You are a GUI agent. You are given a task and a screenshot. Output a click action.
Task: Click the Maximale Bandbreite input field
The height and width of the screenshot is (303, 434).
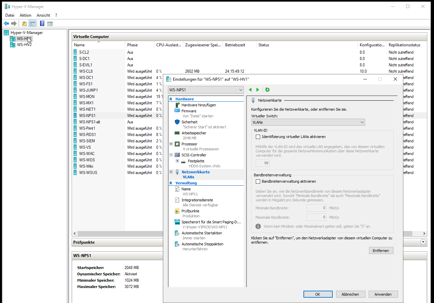click(317, 217)
